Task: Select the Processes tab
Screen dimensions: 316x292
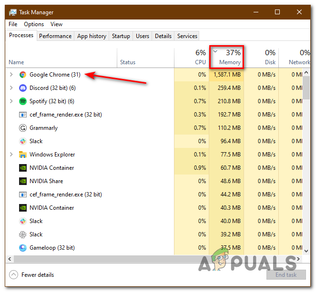Action: [x=21, y=35]
